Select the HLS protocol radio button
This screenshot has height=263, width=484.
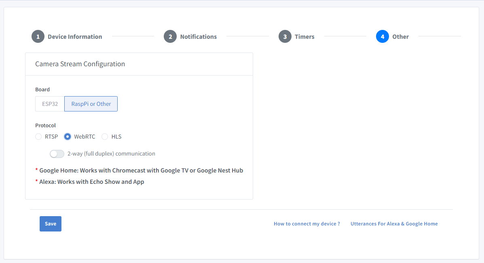tap(105, 137)
